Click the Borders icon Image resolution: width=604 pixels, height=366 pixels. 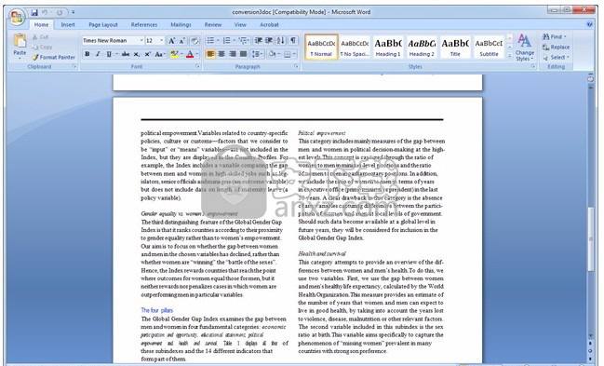pyautogui.click(x=288, y=54)
